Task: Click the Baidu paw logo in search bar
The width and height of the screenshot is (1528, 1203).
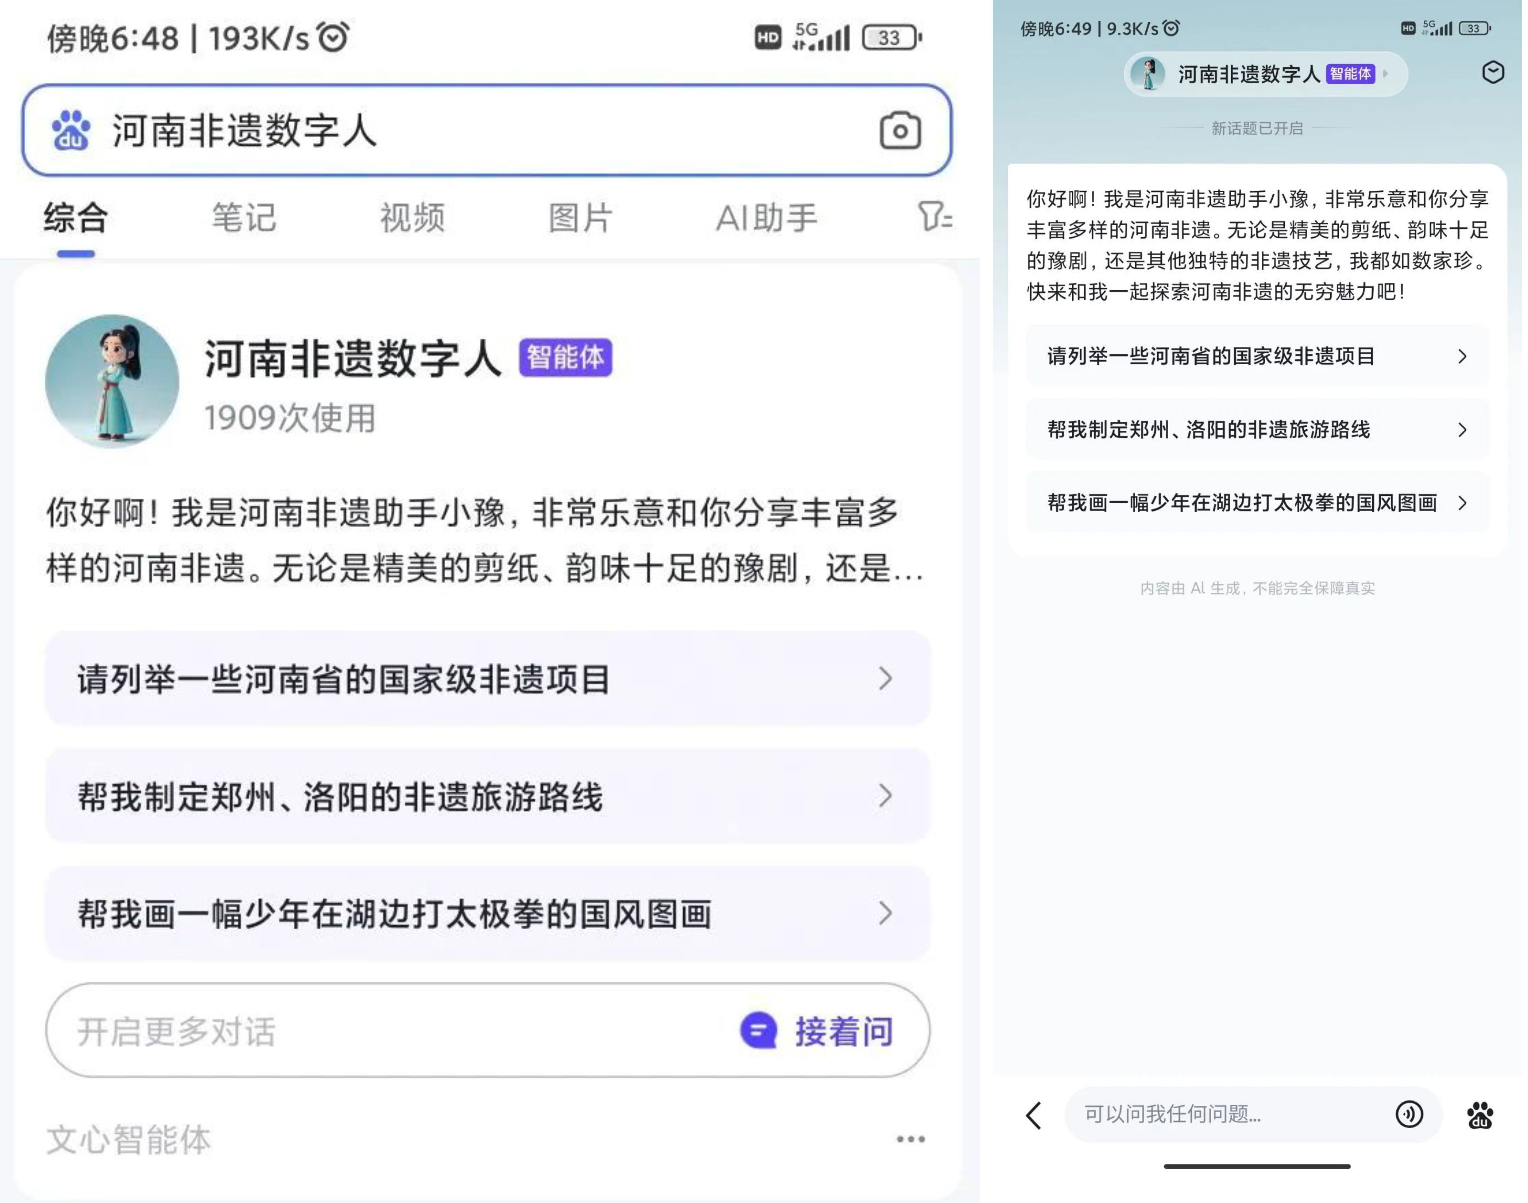Action: click(71, 131)
